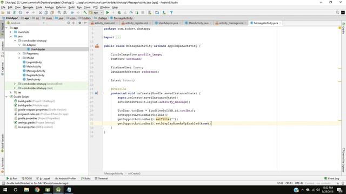Viewport: 346px width, 194px height.
Task: Select LoginActivity in the project tree
Action: (34, 63)
